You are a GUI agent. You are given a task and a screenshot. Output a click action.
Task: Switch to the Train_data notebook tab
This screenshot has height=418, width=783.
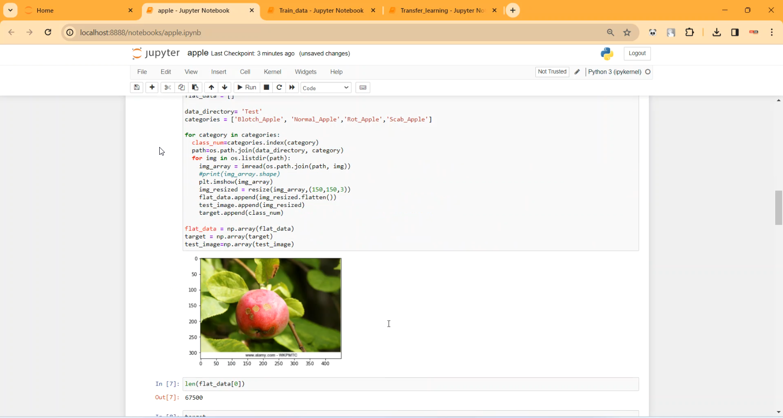click(x=320, y=10)
